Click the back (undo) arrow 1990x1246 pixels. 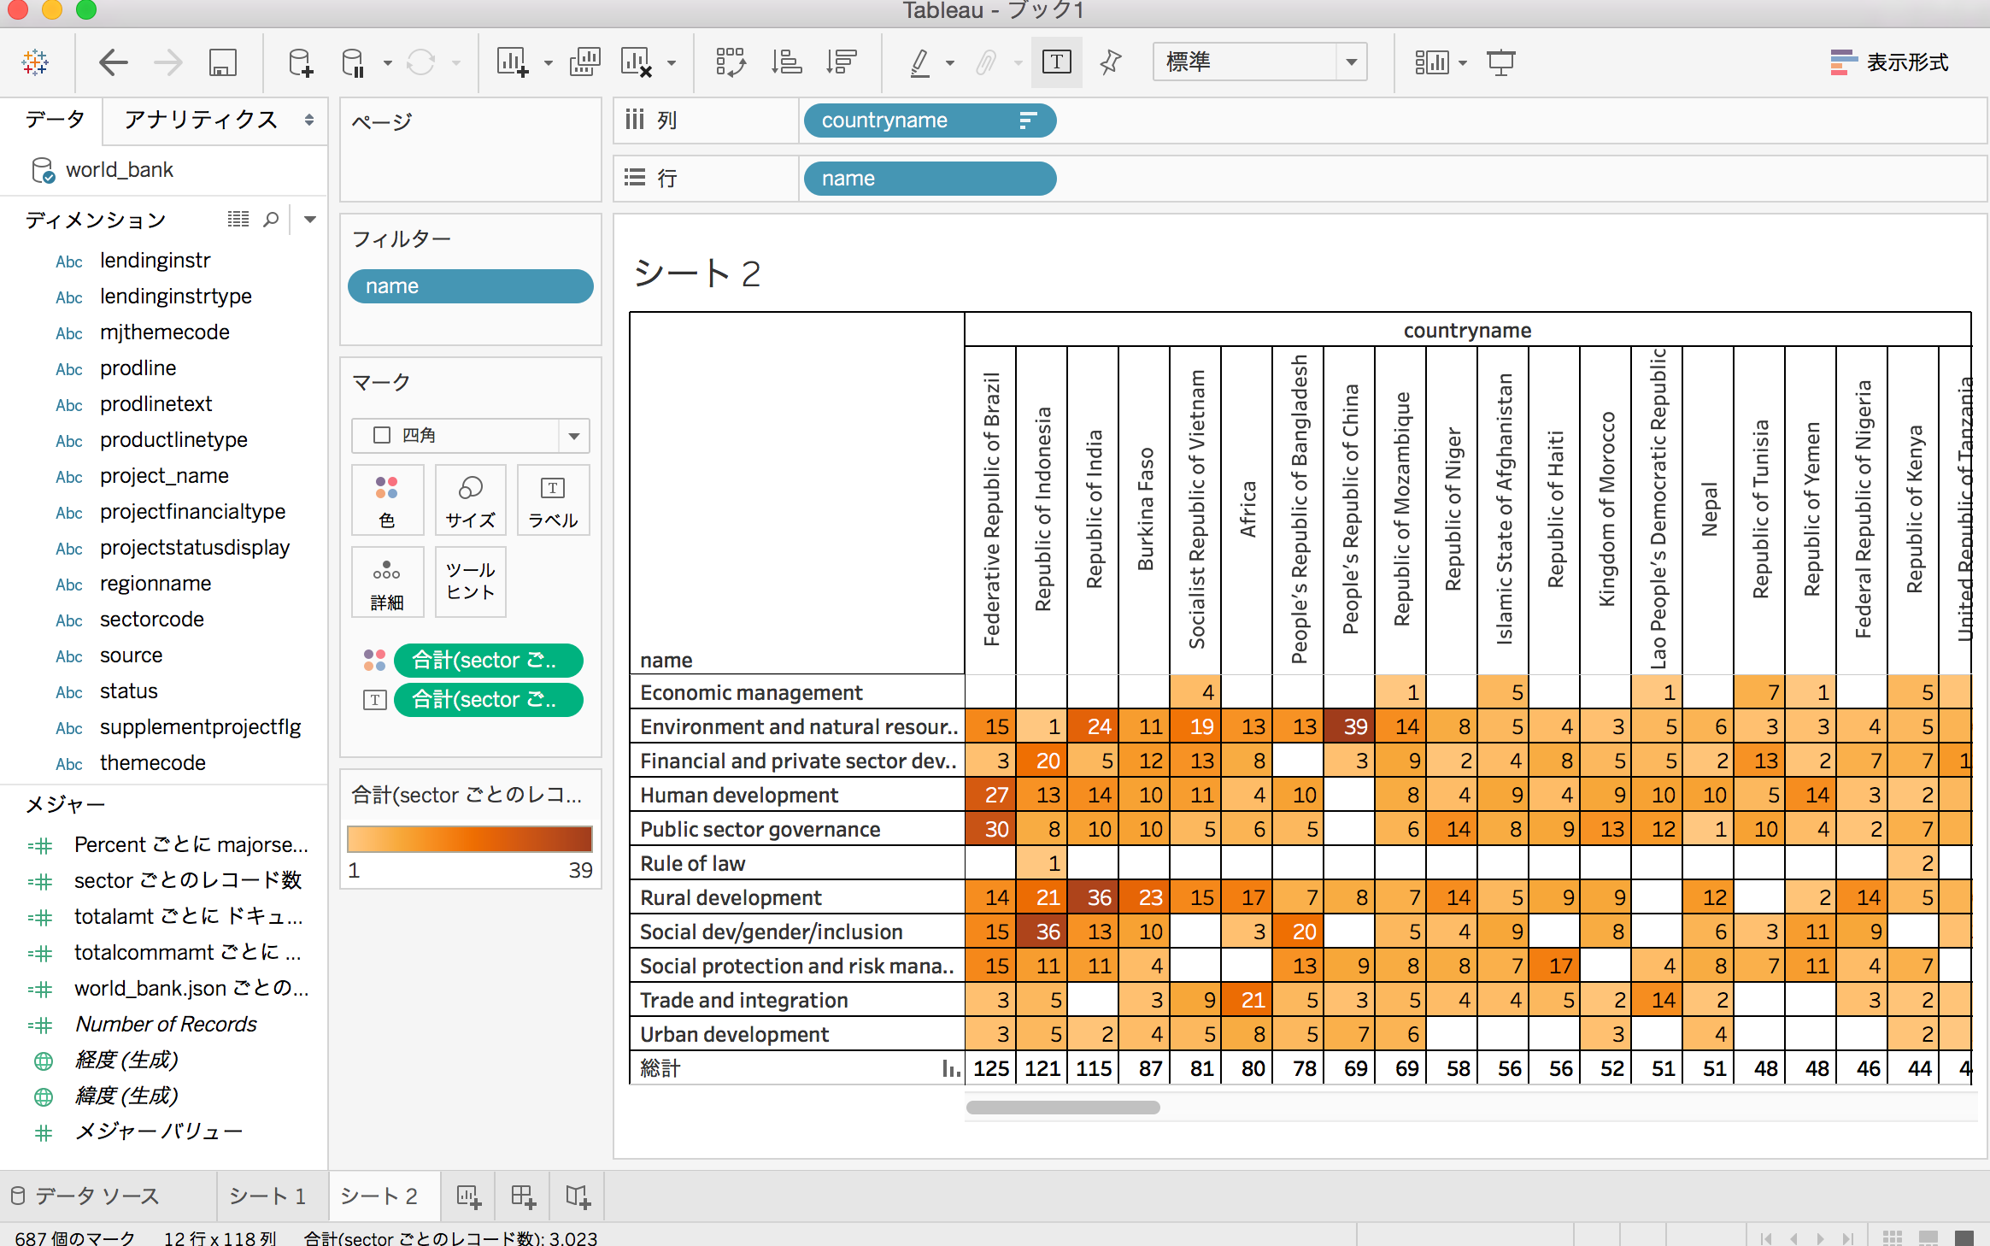[113, 62]
